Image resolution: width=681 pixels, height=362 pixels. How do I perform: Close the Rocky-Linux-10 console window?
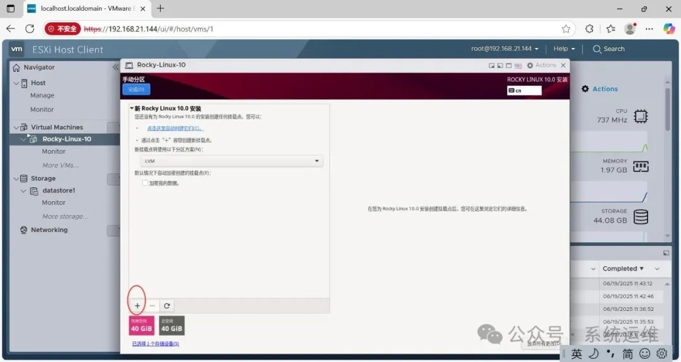[x=563, y=65]
